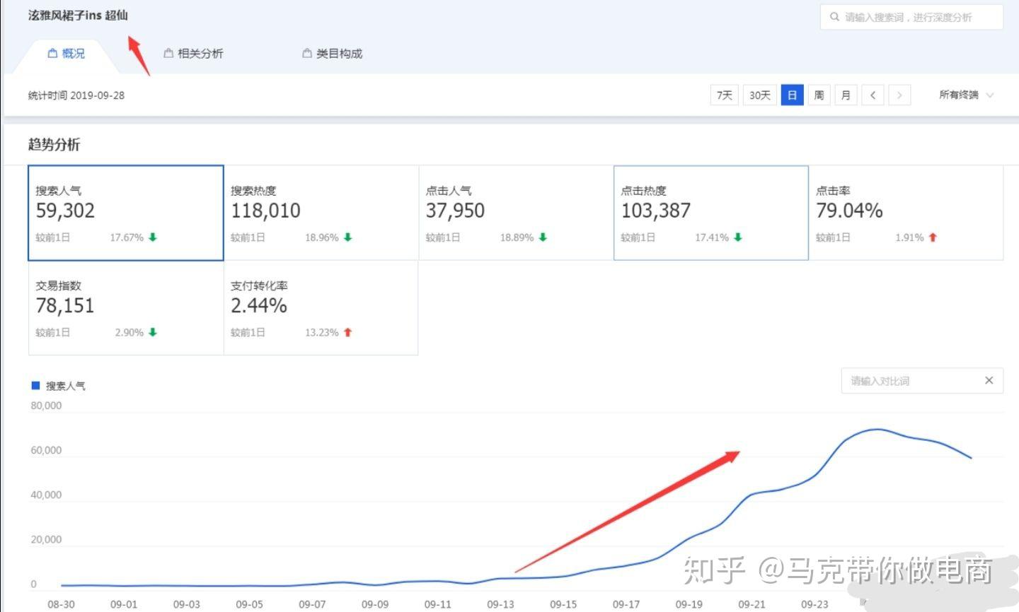1019x612 pixels.
Task: Click the 17.67% change value
Action: [x=127, y=237]
